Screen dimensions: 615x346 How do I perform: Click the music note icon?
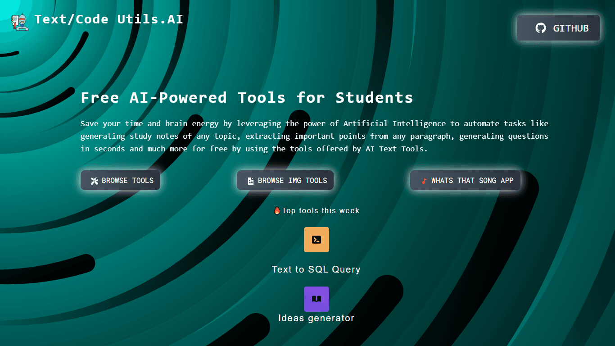[x=424, y=181]
